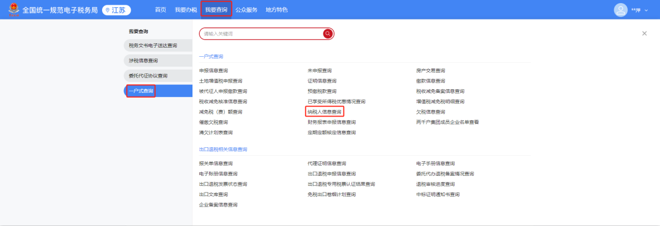Screen dimensions: 660x226
Task: Open 房产交易查询 link
Action: (431, 70)
